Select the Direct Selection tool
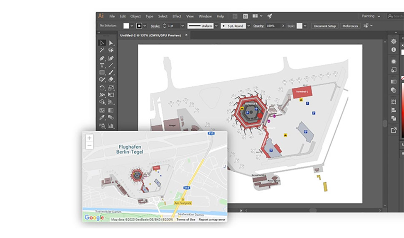Screen dimensions: 404x238 (111, 43)
